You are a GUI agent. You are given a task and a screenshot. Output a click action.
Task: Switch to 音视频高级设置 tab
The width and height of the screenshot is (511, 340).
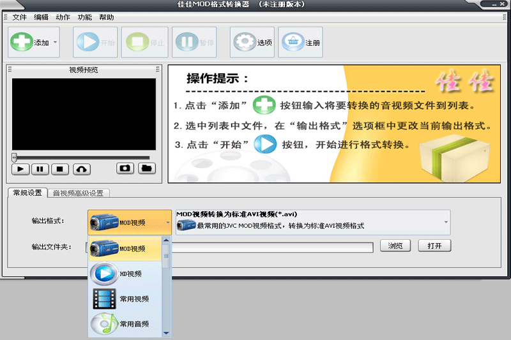(x=78, y=193)
